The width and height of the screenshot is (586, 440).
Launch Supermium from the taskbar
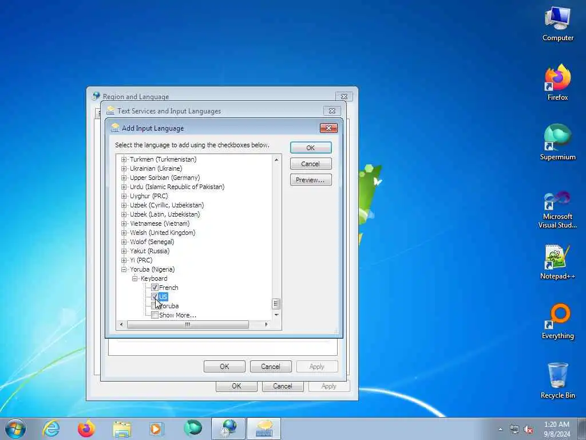click(193, 429)
